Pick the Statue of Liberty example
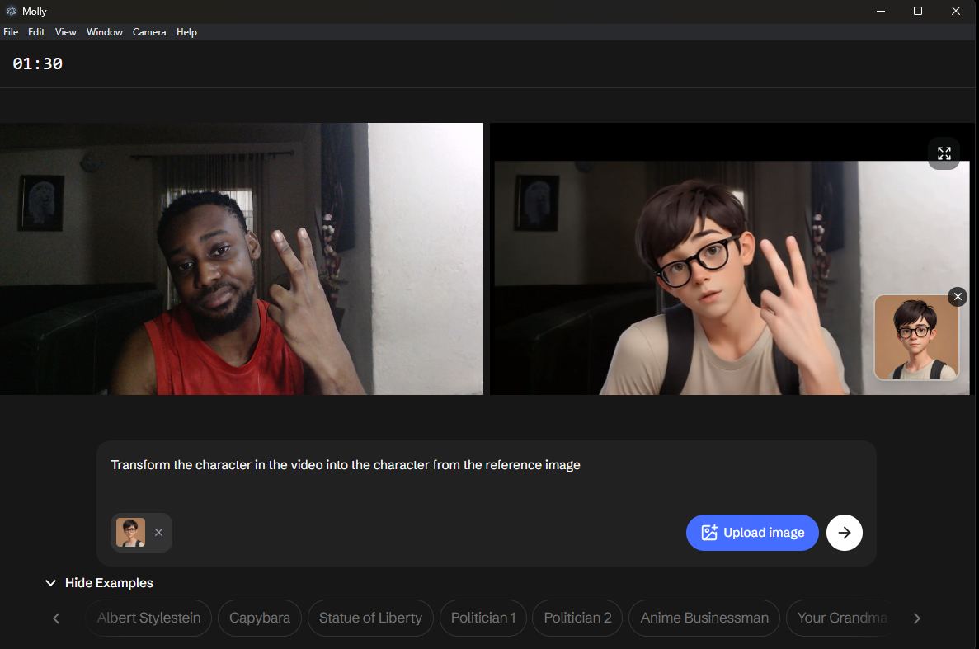 click(x=370, y=618)
